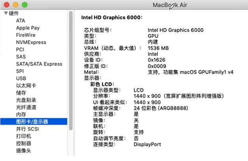Image resolution: width=248 pixels, height=161 pixels.
Task: Select highlighted 图形卡/显示器 row
Action: click(34, 121)
